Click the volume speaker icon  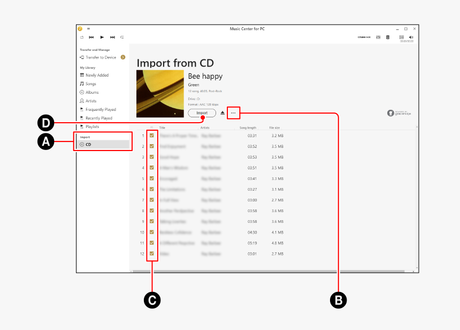411,37
